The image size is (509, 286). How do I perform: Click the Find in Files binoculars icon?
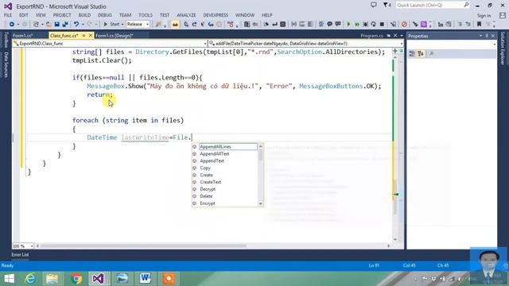[175, 25]
